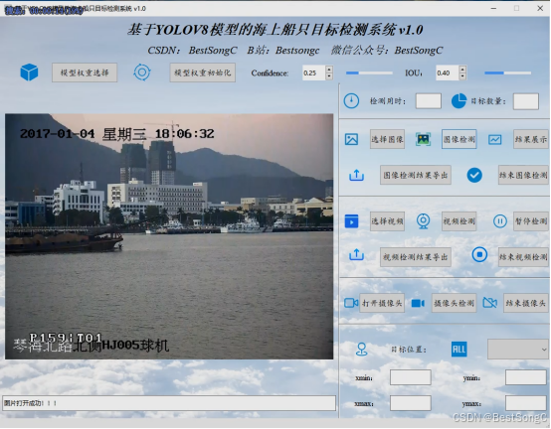
Task: Click the ymax value field
Action: pos(526,403)
